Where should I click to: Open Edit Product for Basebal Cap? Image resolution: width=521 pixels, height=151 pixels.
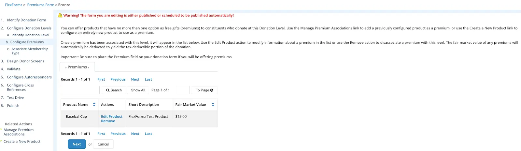point(112,117)
